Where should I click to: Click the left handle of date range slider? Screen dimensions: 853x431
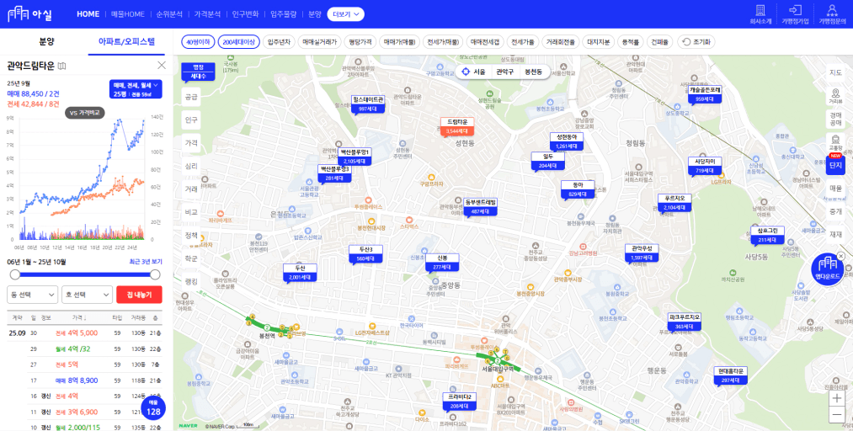point(13,274)
